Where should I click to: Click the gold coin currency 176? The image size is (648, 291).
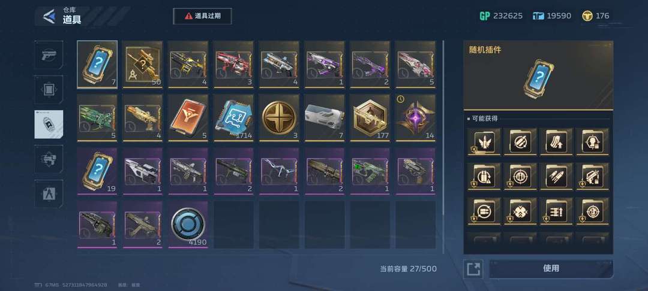click(x=596, y=16)
